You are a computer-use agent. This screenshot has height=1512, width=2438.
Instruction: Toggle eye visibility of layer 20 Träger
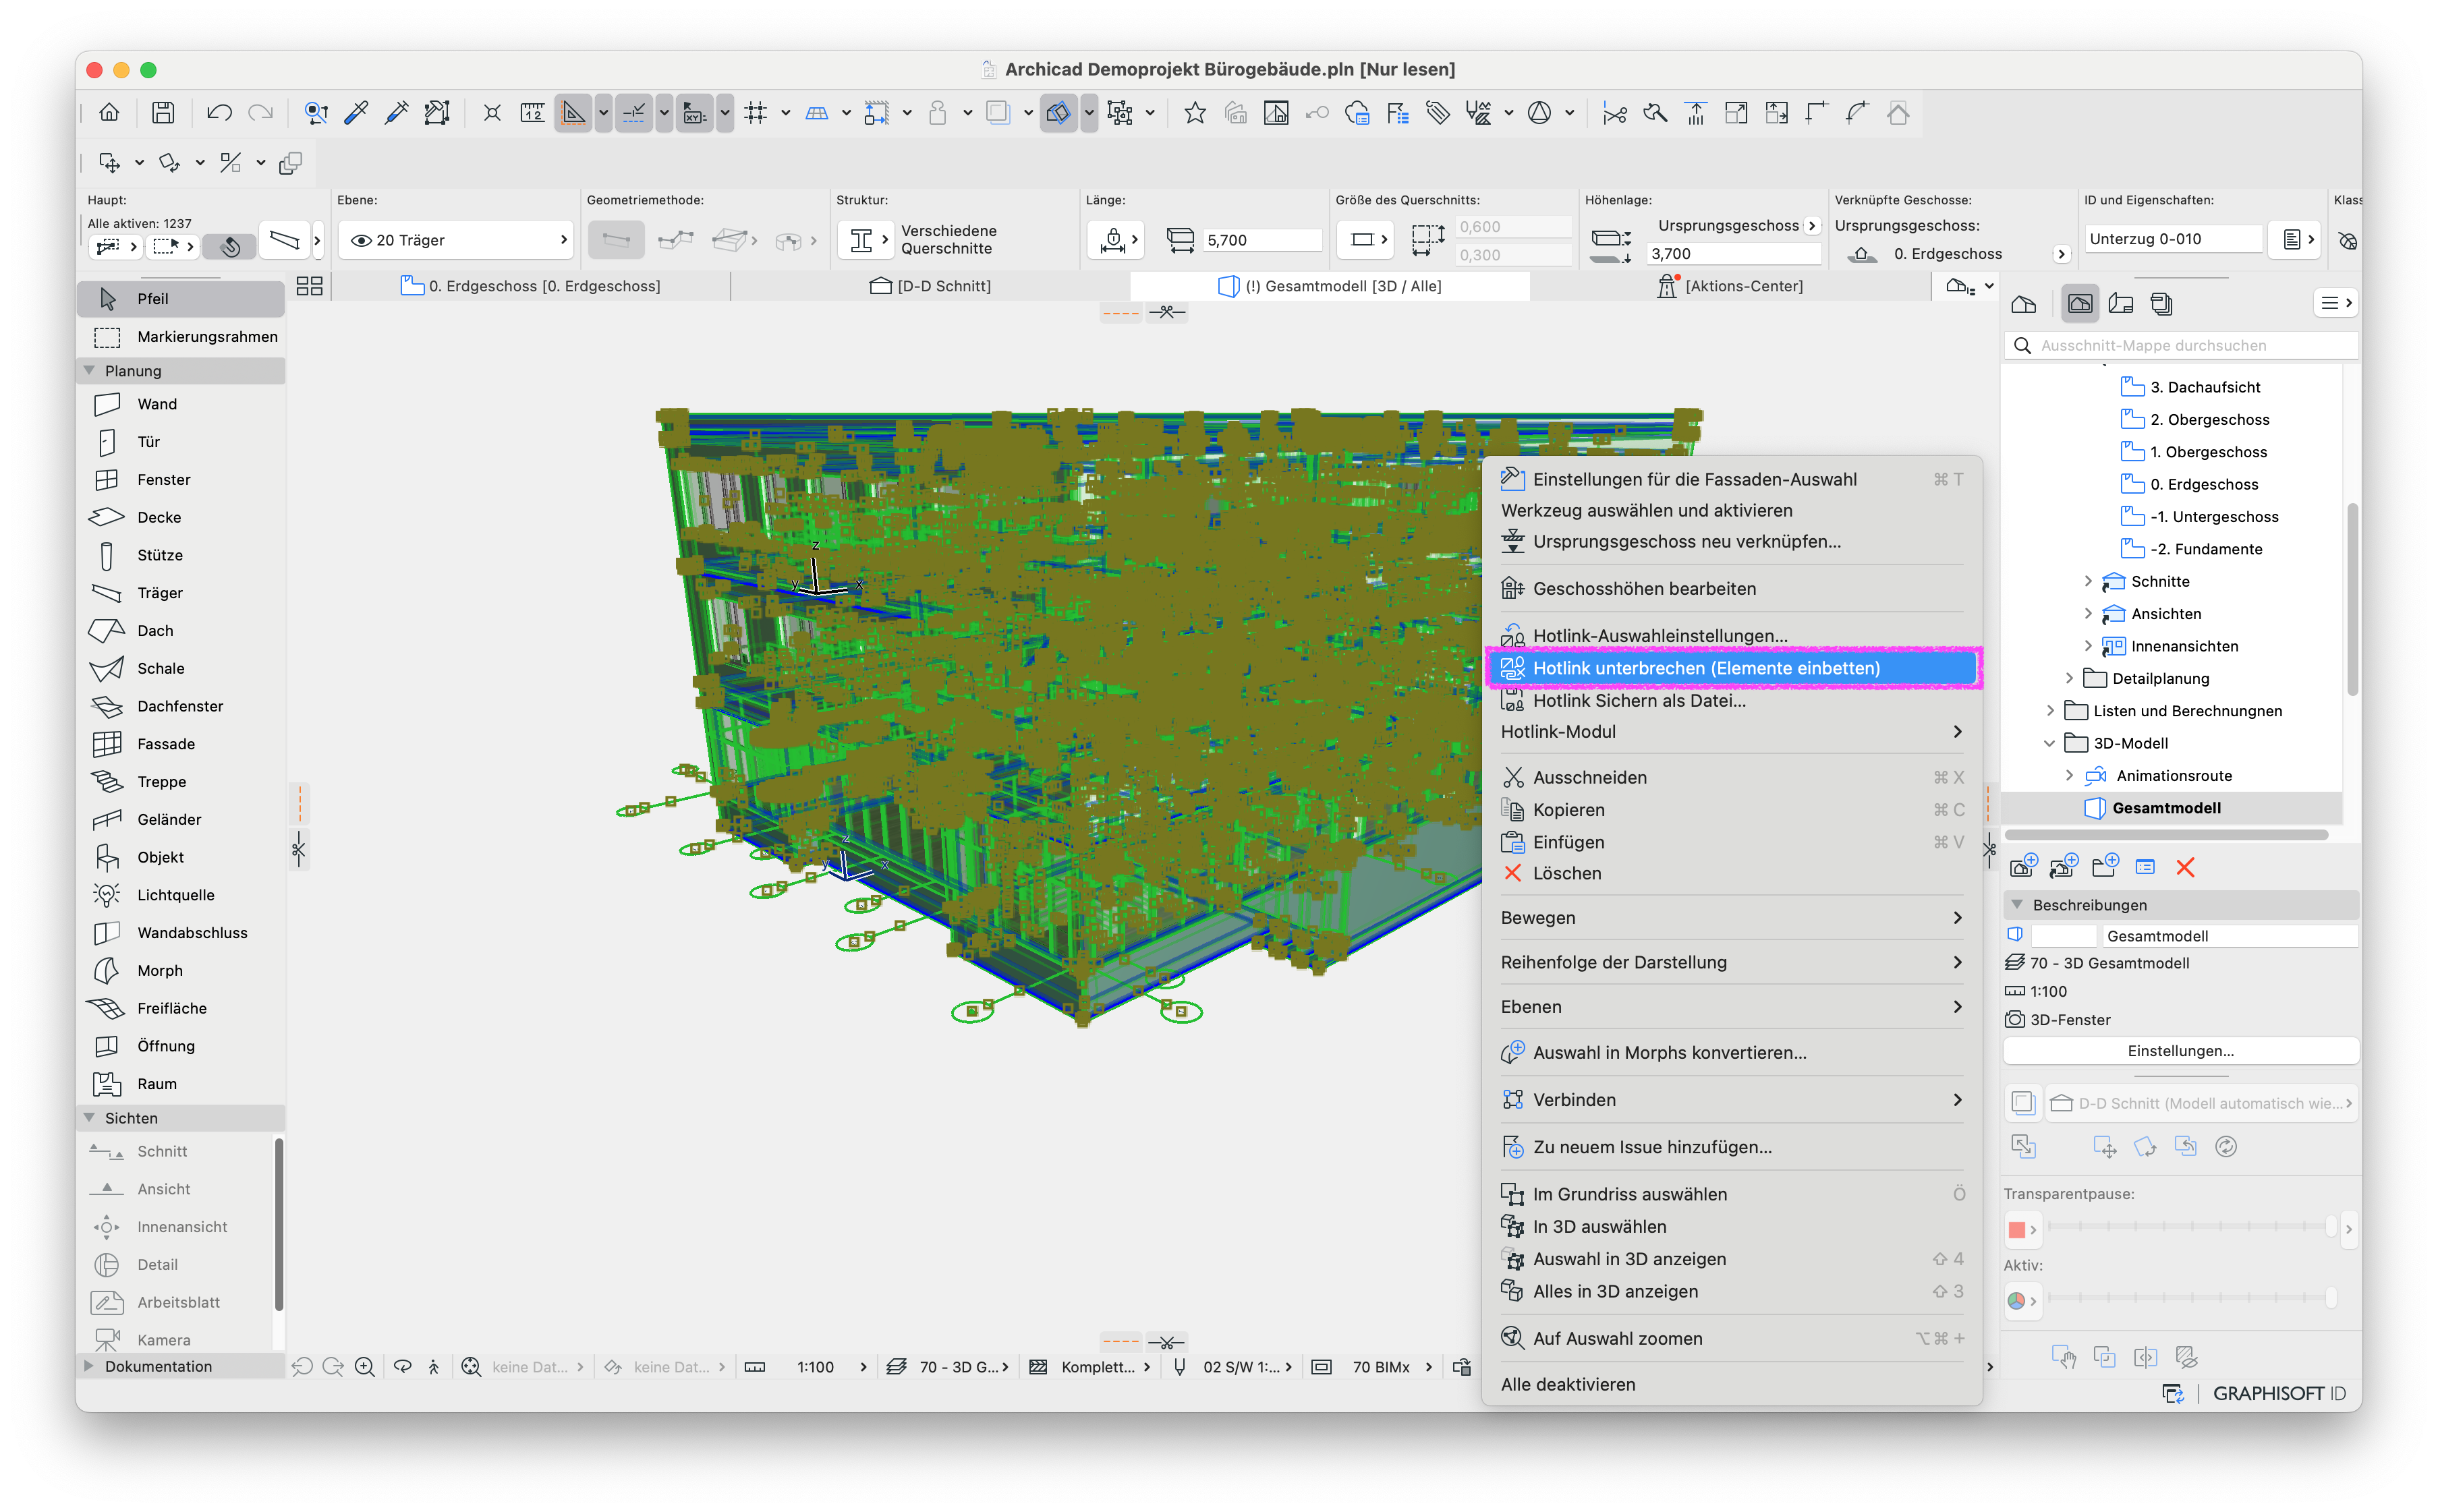(x=362, y=240)
